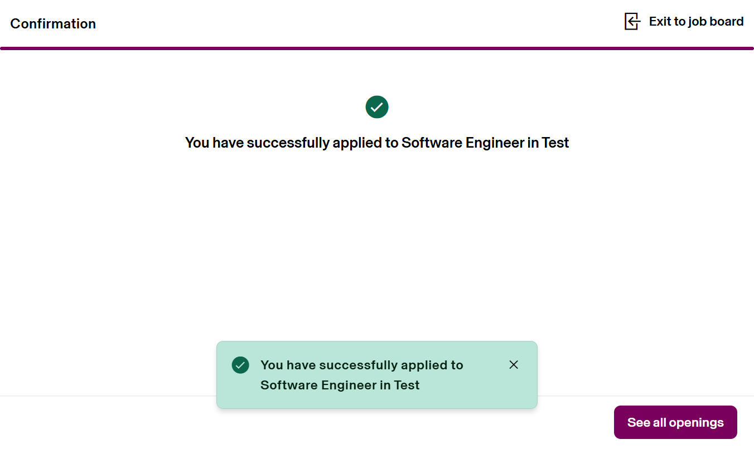Click the toast's successfully applied message
Screen dimensions: 754x449
(361, 375)
